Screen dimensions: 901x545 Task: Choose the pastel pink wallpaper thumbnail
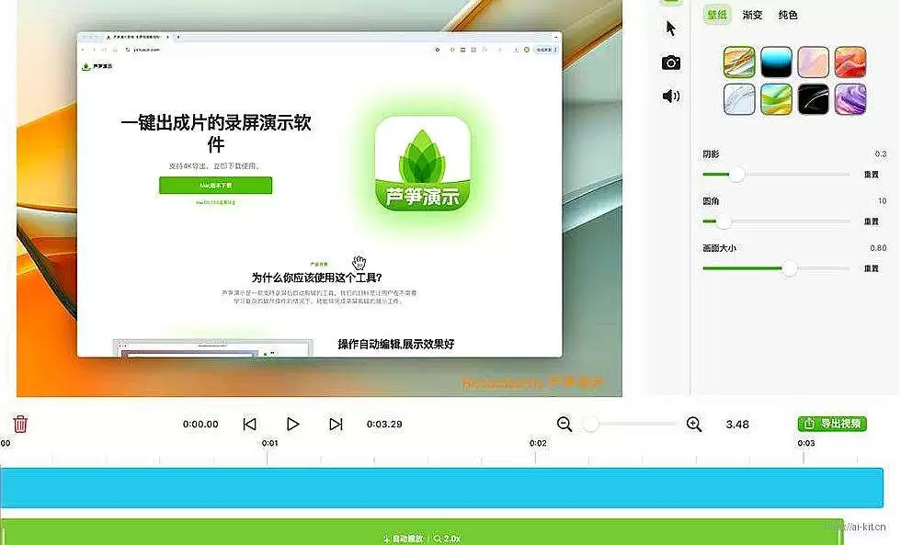813,62
